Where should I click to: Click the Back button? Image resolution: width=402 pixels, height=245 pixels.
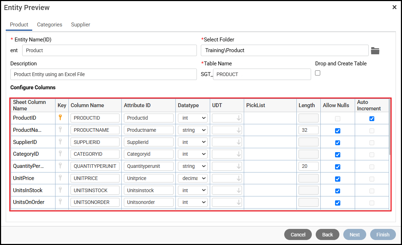click(328, 235)
